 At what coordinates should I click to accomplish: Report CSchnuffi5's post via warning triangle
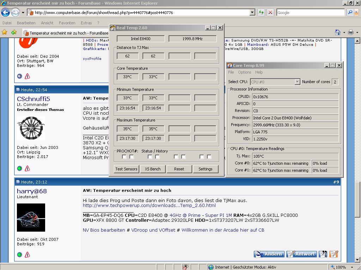click(27, 168)
